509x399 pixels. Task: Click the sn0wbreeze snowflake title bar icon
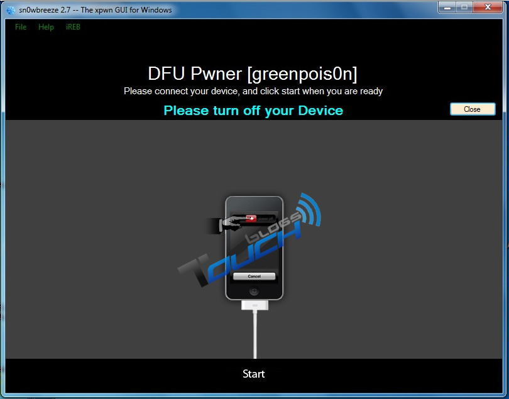(x=11, y=10)
